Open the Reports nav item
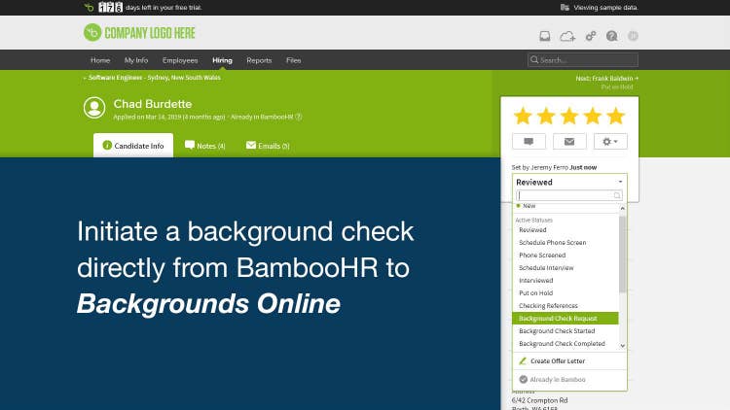Viewport: 730px width, 410px height. 259,60
